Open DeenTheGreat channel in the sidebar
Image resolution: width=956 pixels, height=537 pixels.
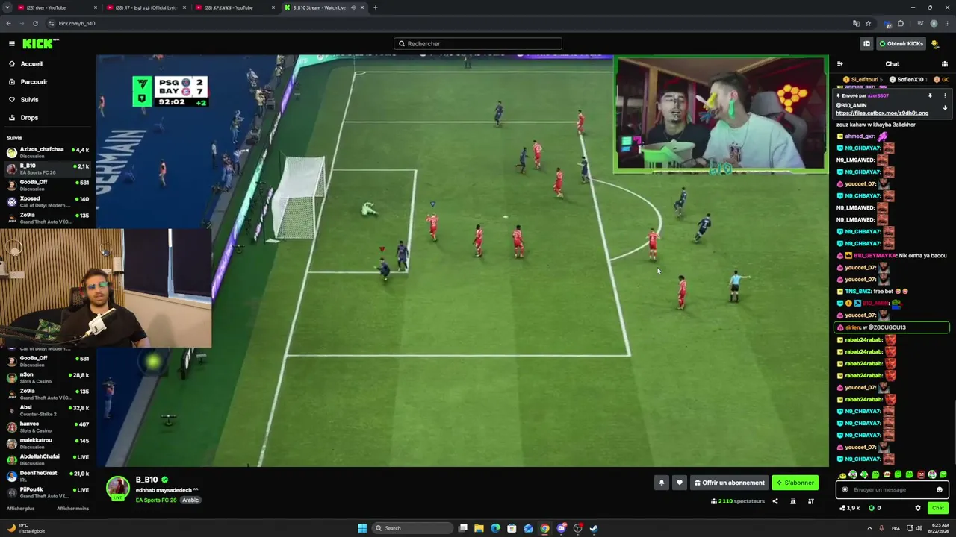(48, 476)
